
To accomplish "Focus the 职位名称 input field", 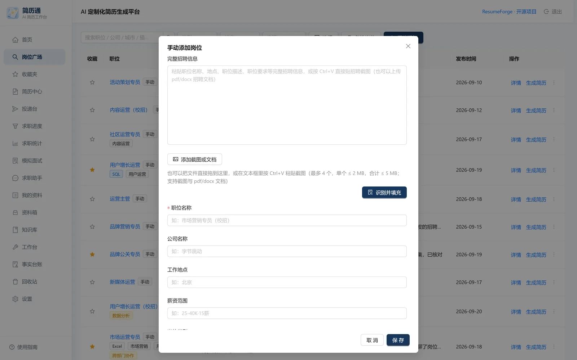I will pos(287,220).
